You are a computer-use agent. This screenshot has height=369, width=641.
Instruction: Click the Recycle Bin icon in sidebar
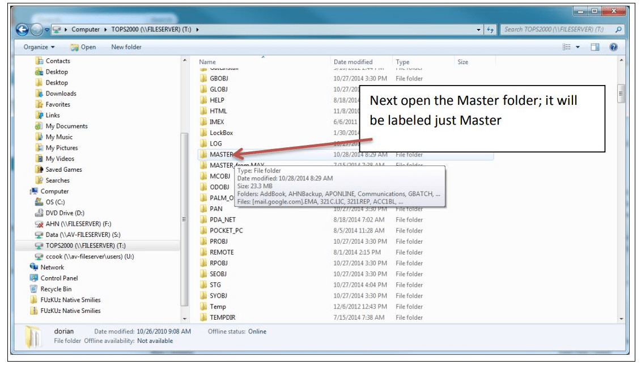click(x=34, y=289)
